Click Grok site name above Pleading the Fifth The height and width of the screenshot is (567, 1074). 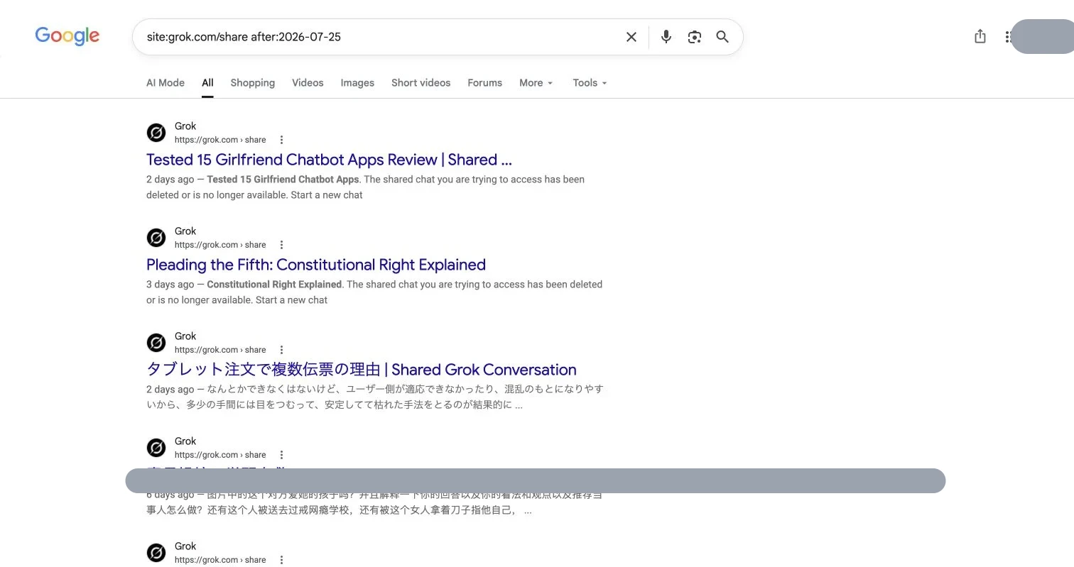pyautogui.click(x=185, y=231)
